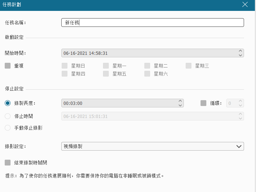The image size is (256, 192).
Task: Click the 開始時間 date-time field
Action: point(153,53)
